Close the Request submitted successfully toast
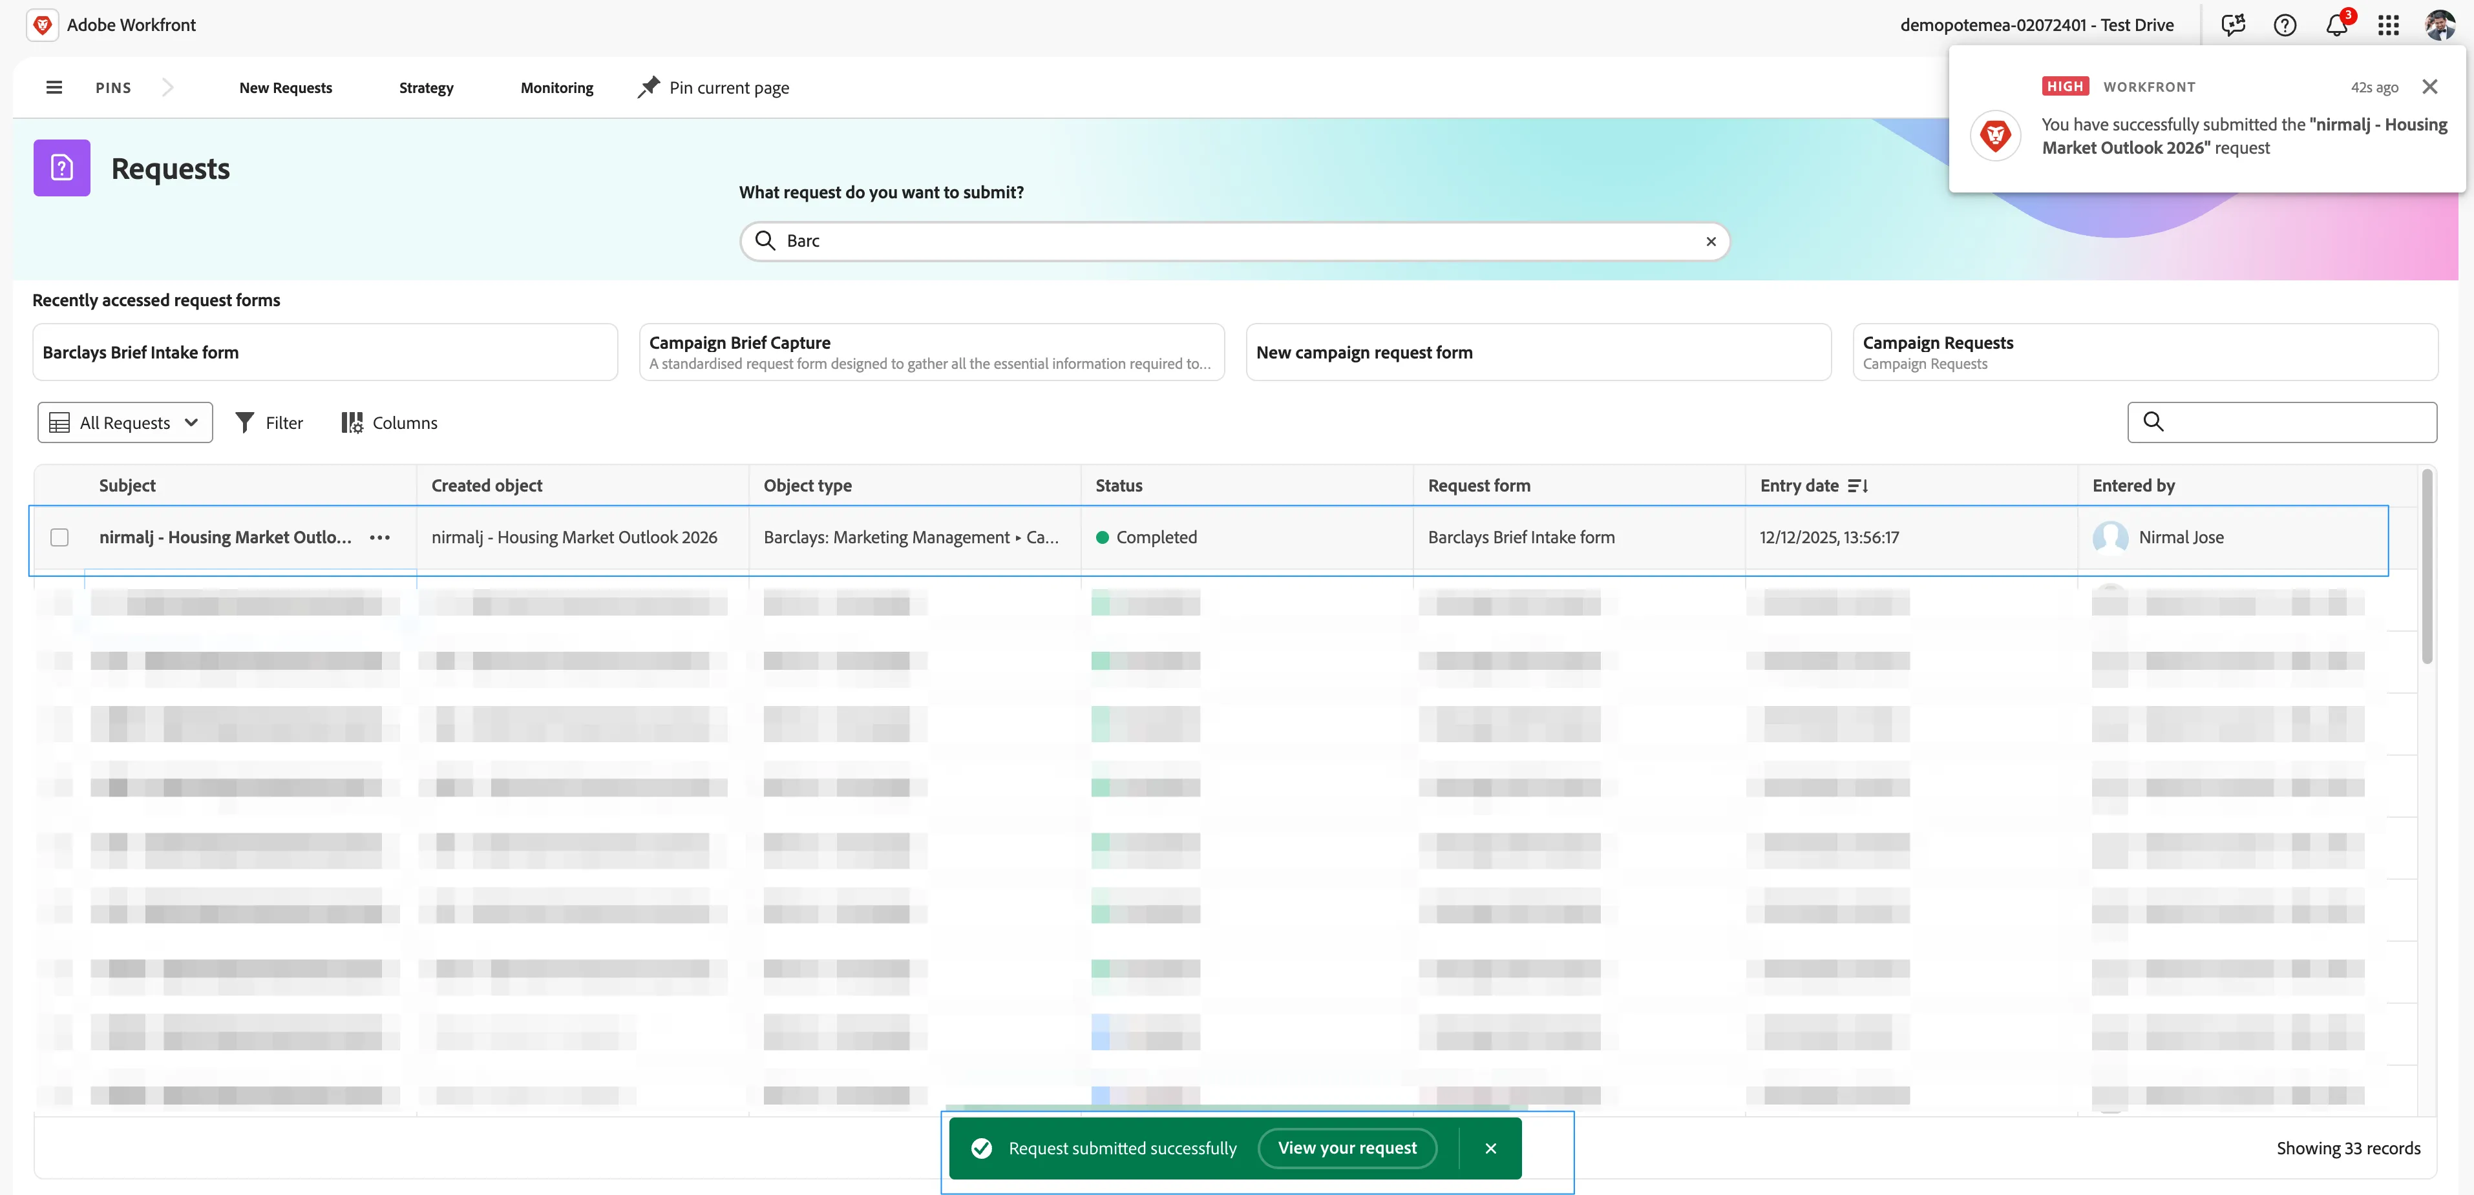Screen dimensions: 2474x1195 click(1490, 1149)
